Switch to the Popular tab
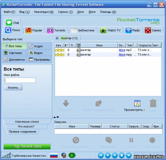This screenshot has width=166, height=160. pyautogui.click(x=34, y=30)
